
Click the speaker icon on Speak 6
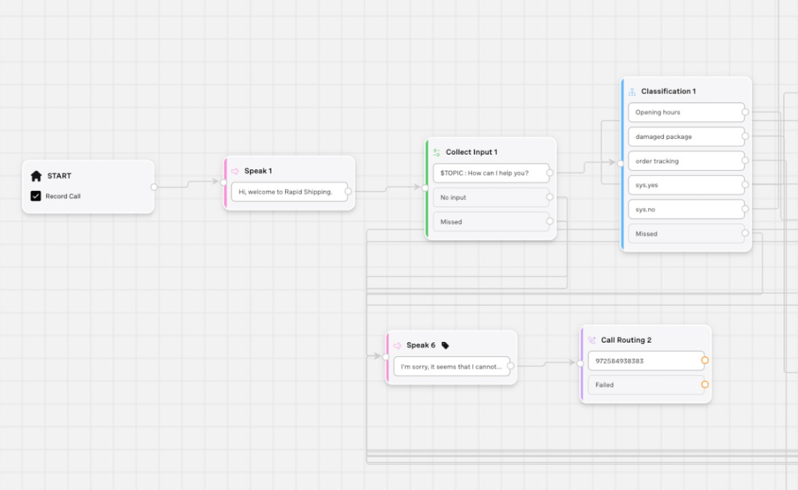pos(398,345)
